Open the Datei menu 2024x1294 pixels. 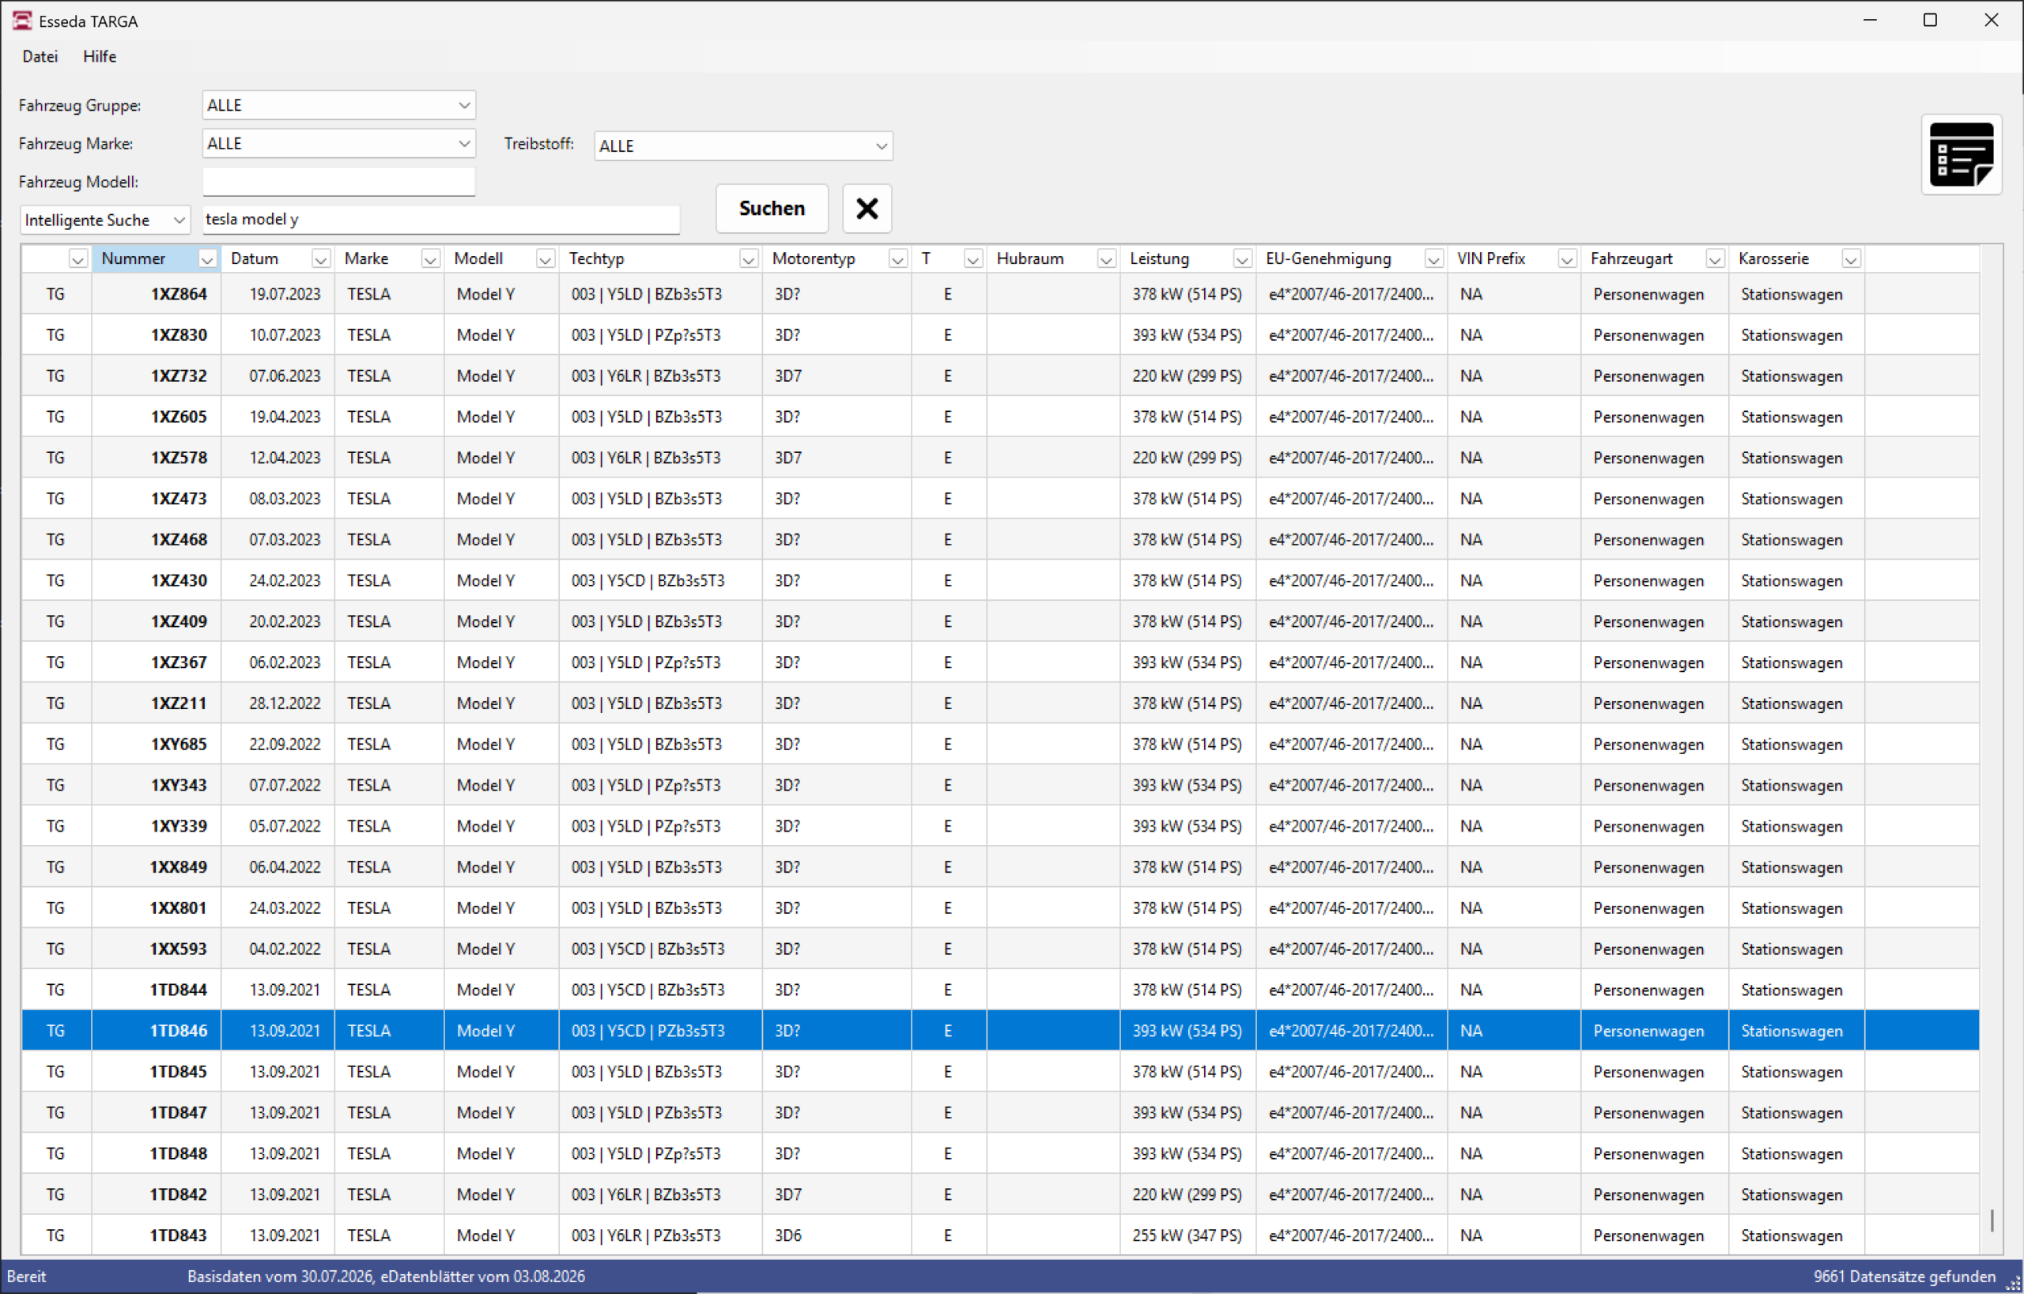[x=40, y=56]
